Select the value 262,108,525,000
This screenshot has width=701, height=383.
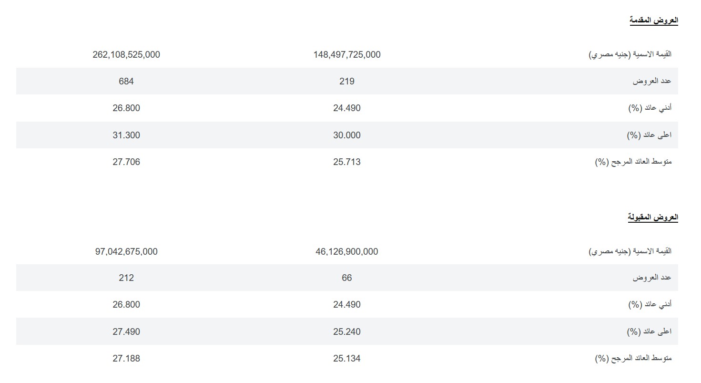point(126,54)
